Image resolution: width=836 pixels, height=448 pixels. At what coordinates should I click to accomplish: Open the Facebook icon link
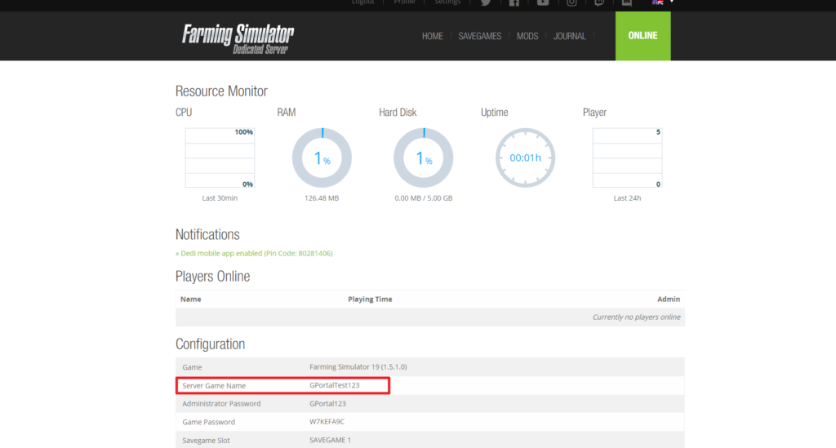click(514, 2)
